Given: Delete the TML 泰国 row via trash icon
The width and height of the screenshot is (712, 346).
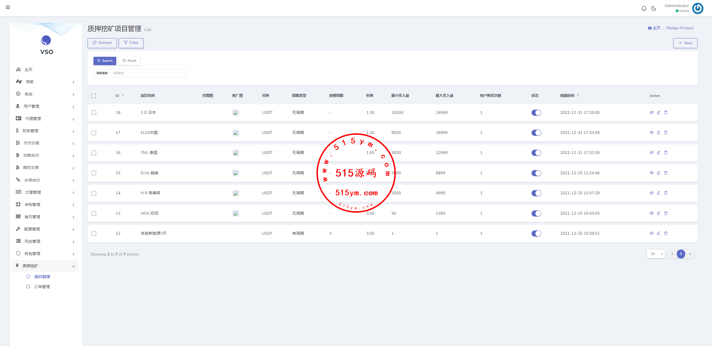Looking at the screenshot, I should (x=666, y=153).
